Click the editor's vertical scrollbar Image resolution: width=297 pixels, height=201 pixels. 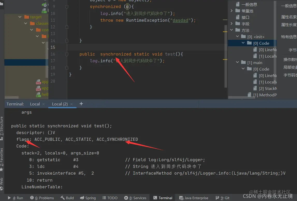coord(226,57)
